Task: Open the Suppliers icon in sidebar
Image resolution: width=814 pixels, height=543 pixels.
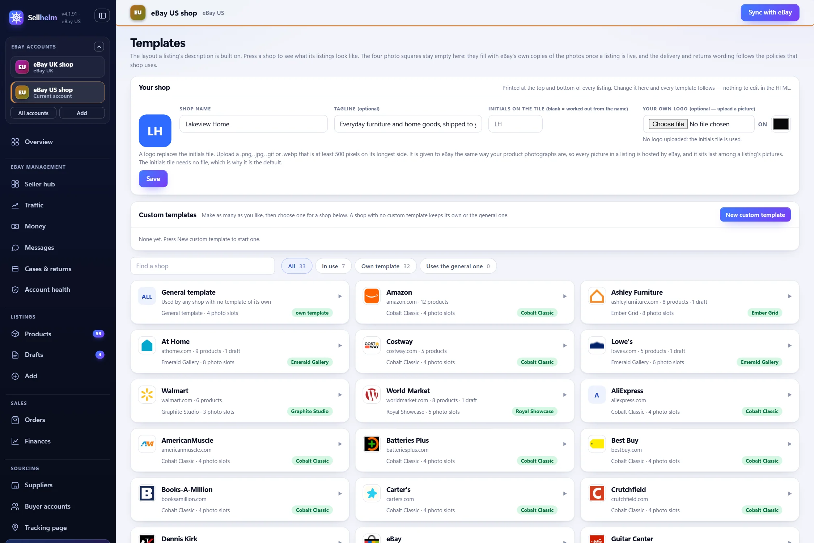Action: click(15, 485)
